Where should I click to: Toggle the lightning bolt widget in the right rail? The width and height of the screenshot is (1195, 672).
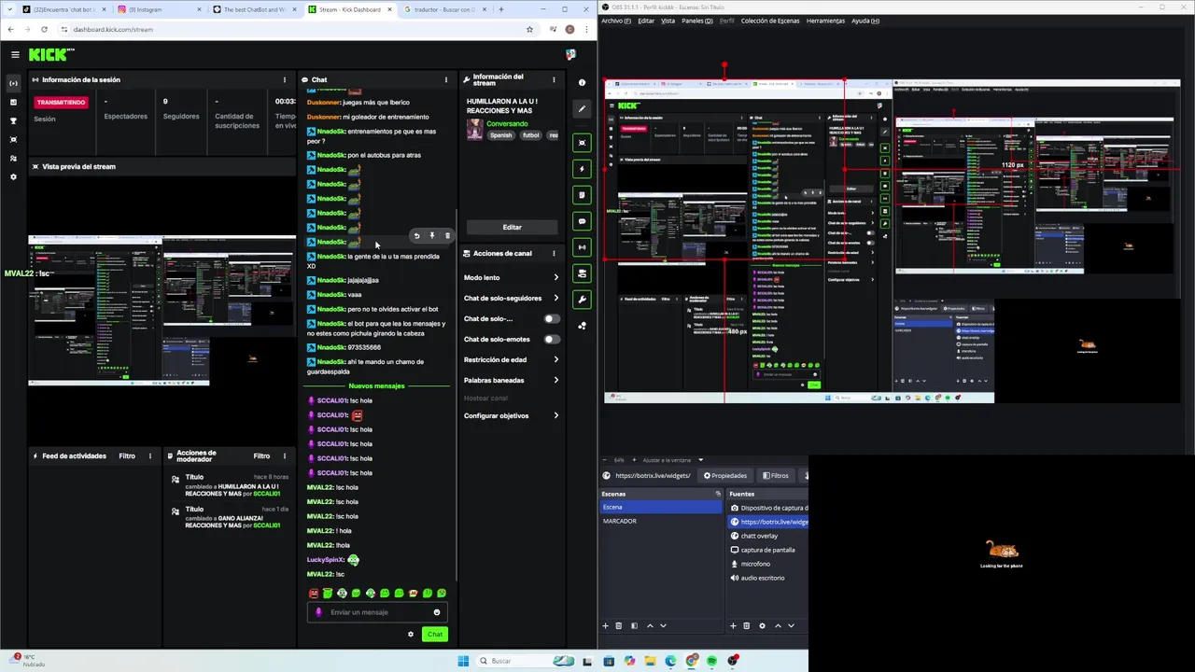point(582,169)
